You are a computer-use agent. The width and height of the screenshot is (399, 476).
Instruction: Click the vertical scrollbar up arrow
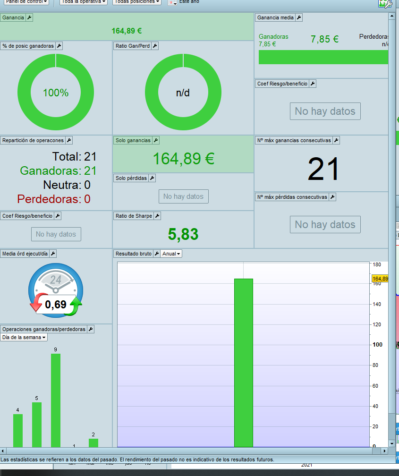click(392, 17)
